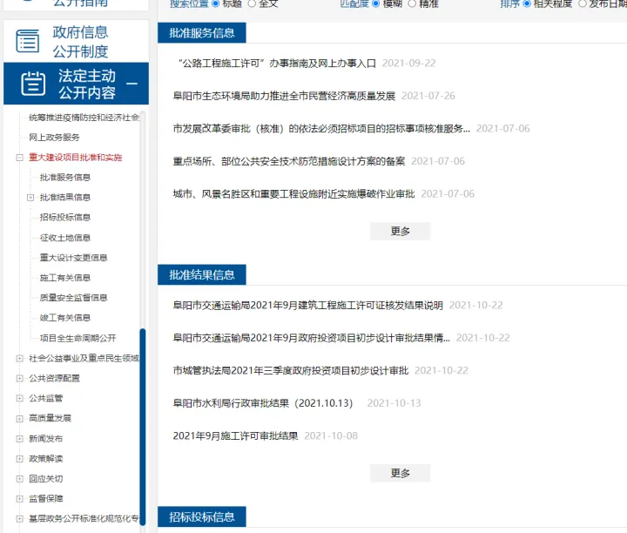
Task: Expand the 公共资源配置 tree node
Action: coord(19,378)
